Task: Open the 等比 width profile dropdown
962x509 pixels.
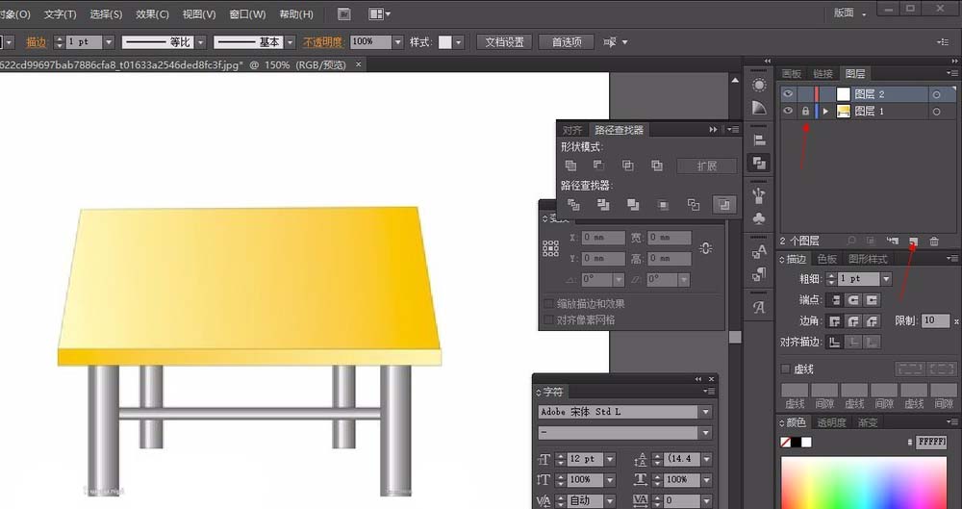Action: coord(201,42)
